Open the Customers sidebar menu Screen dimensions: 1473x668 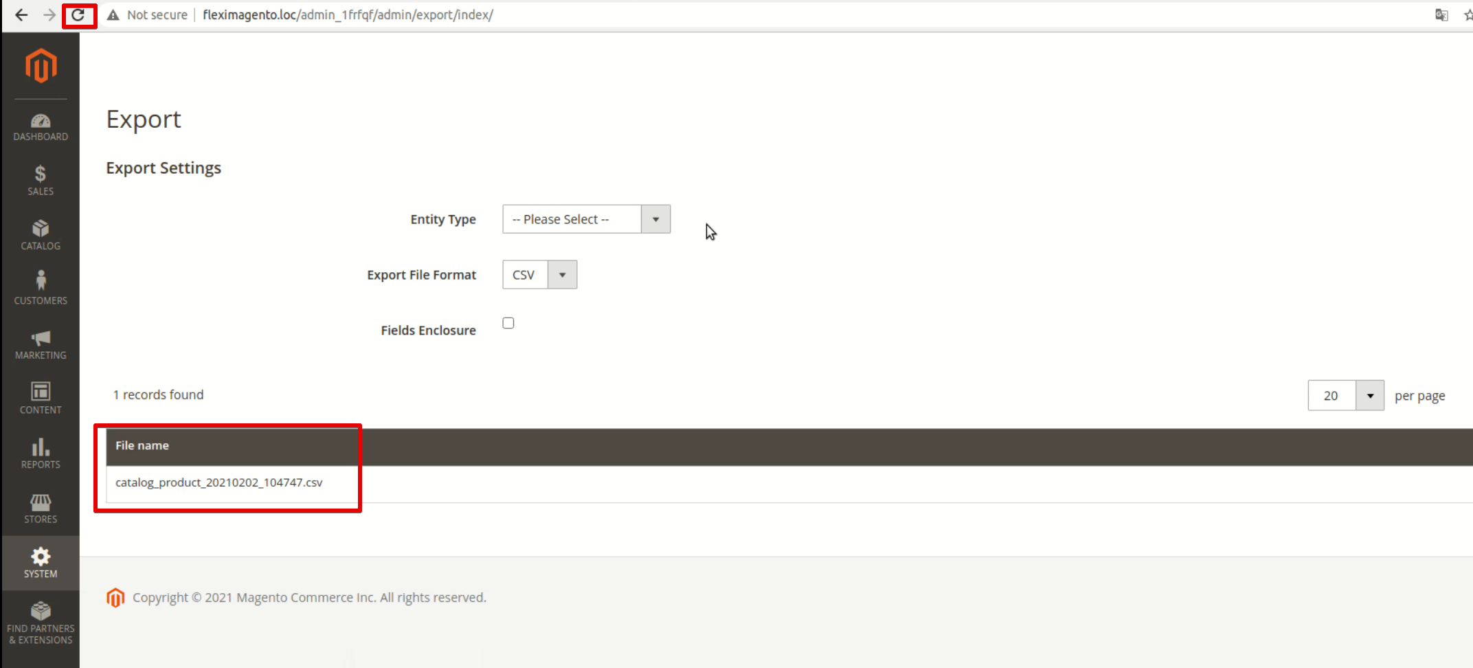[41, 289]
